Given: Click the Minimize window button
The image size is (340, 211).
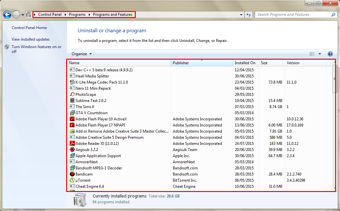Looking at the screenshot, I should coord(310,3).
